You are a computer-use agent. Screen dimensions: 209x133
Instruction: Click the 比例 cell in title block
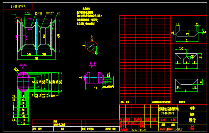pos(173,120)
